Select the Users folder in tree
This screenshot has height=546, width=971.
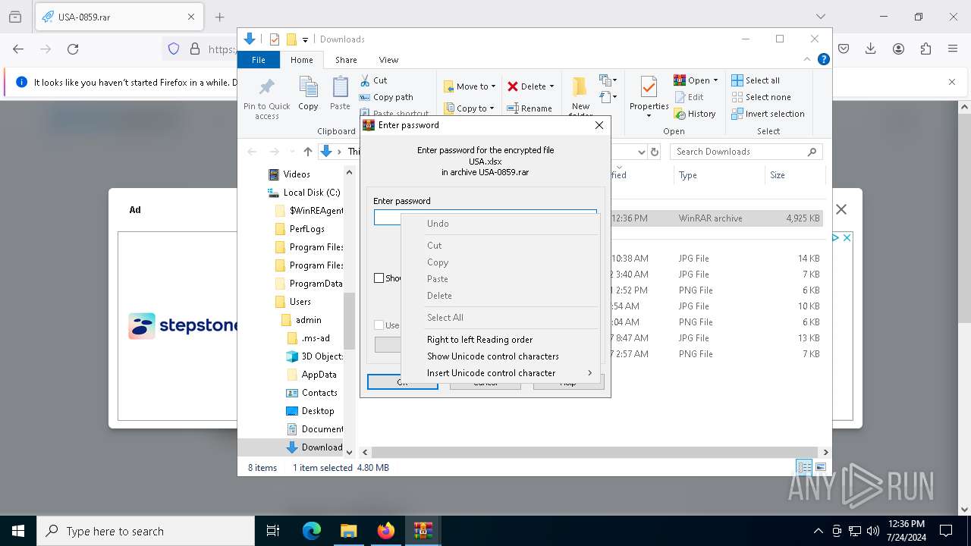(x=300, y=302)
